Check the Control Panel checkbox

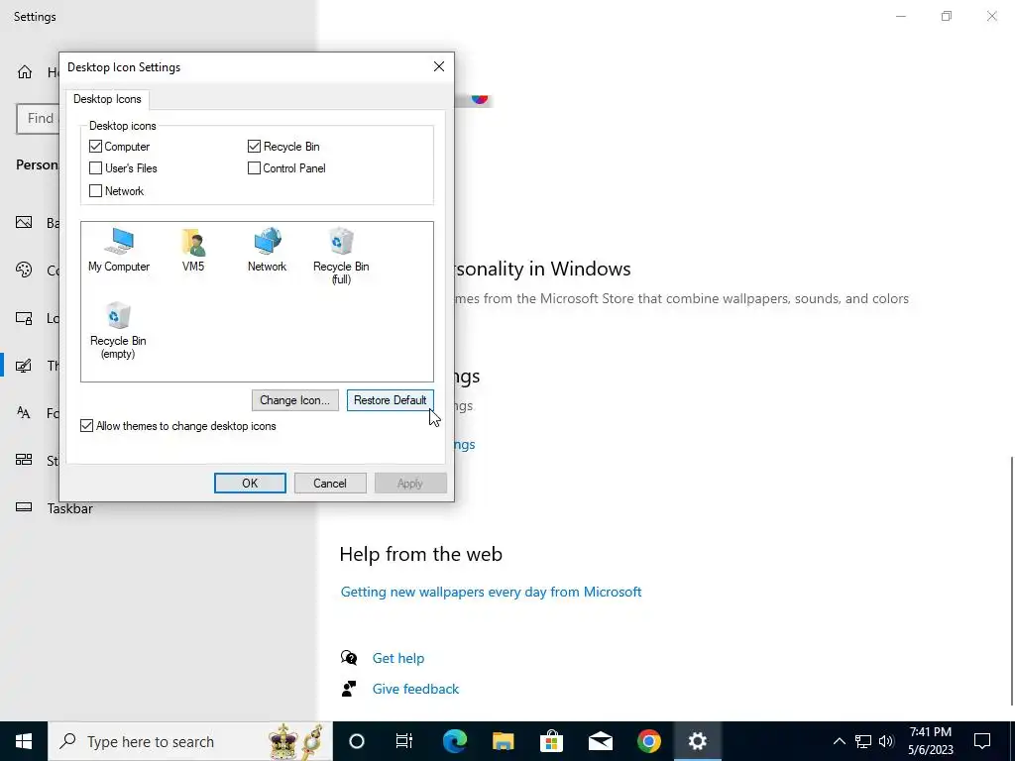tap(254, 168)
